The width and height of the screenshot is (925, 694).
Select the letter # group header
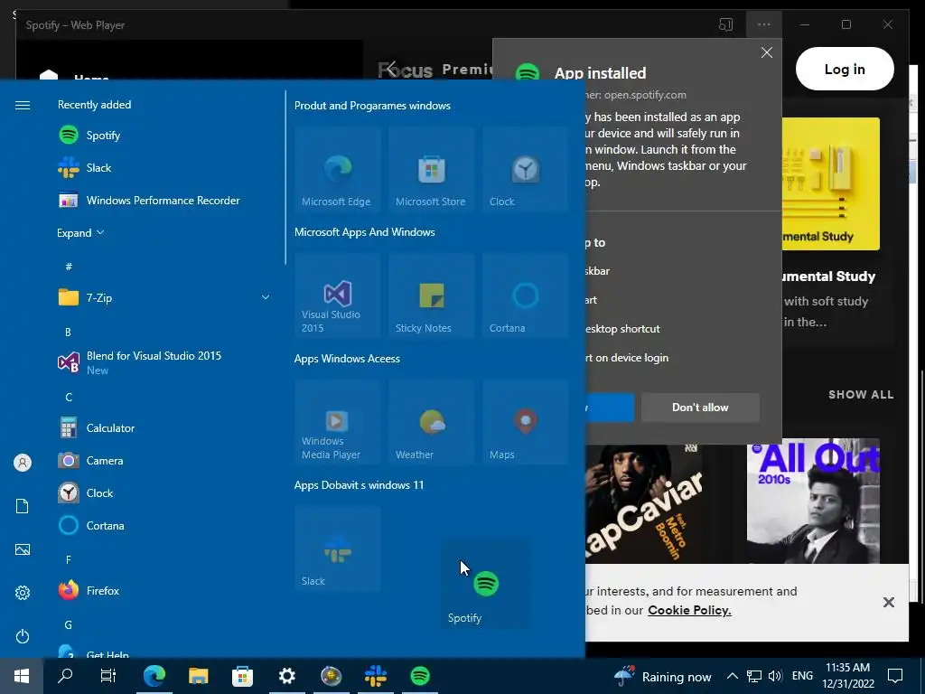click(69, 267)
